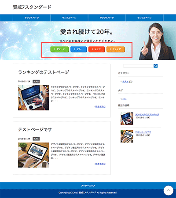Click the Copyright (C) 2017 footer line
Image resolution: width=176 pixels, height=198 pixels.
click(88, 193)
